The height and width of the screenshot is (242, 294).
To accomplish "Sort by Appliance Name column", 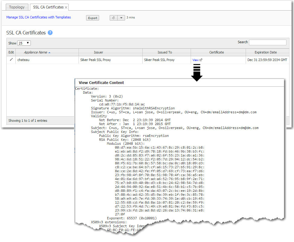I will pos(47,52).
